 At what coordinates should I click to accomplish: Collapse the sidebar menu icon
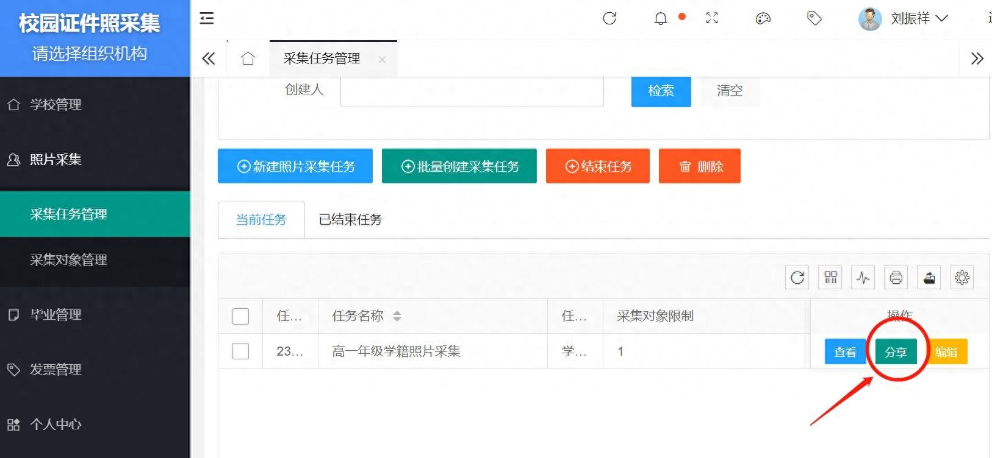point(207,18)
